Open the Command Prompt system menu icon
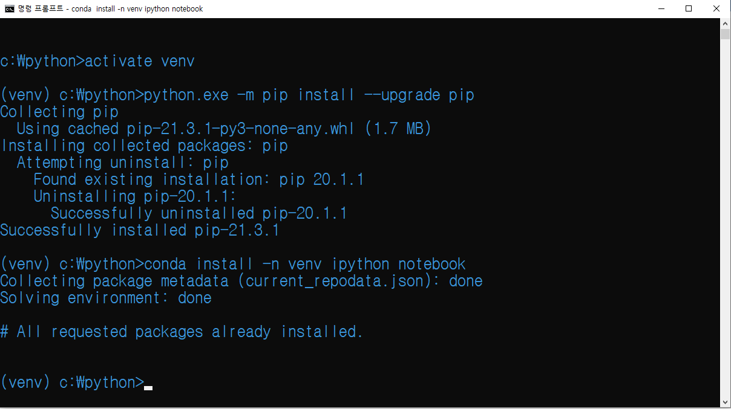 10,8
